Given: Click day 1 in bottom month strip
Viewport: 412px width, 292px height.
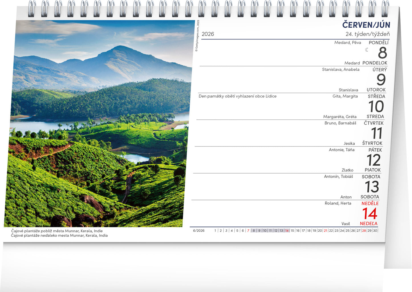Looking at the screenshot, I should 215,231.
